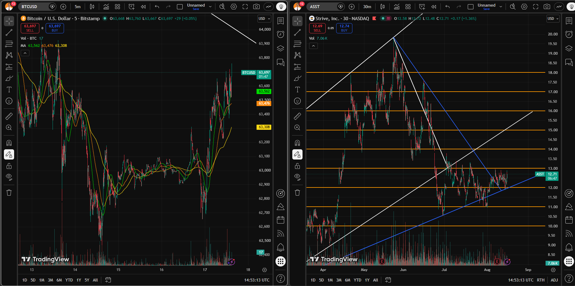This screenshot has height=286, width=575.
Task: Open go-to-date calendar in ASST chart
Action: coord(388,280)
